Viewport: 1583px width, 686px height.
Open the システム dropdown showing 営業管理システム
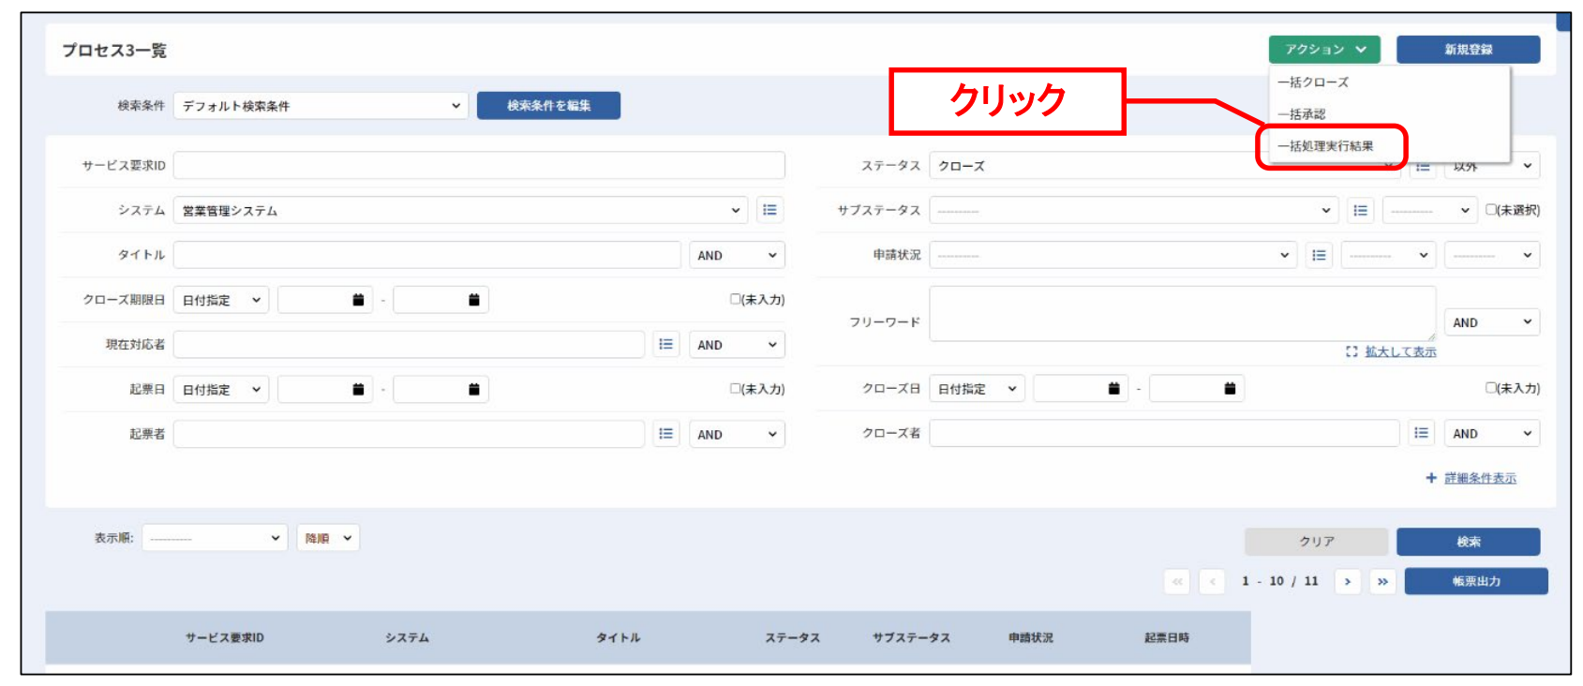[x=460, y=210]
